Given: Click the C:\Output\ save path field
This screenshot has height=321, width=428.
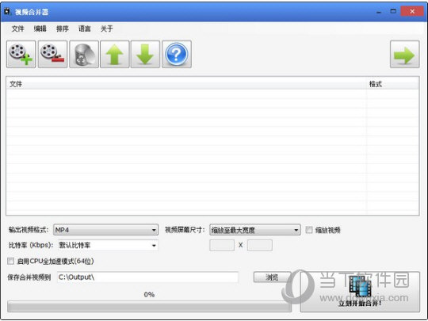Looking at the screenshot, I should [147, 277].
